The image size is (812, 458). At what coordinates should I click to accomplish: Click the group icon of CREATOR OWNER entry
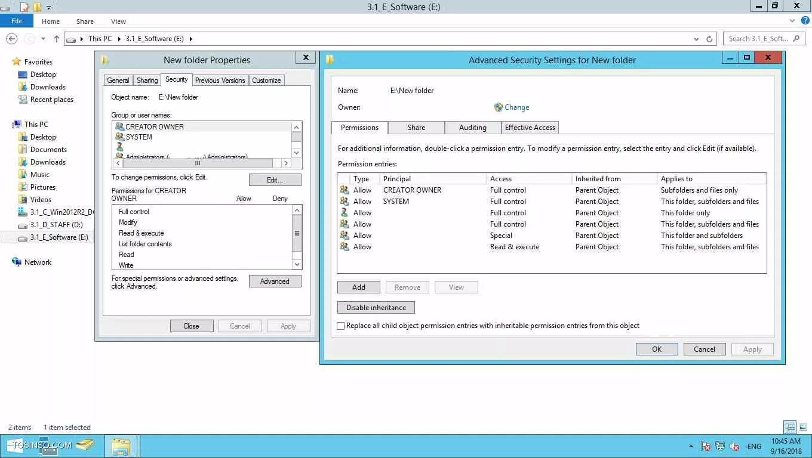pyautogui.click(x=345, y=190)
